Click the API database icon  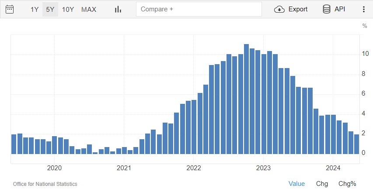click(326, 9)
